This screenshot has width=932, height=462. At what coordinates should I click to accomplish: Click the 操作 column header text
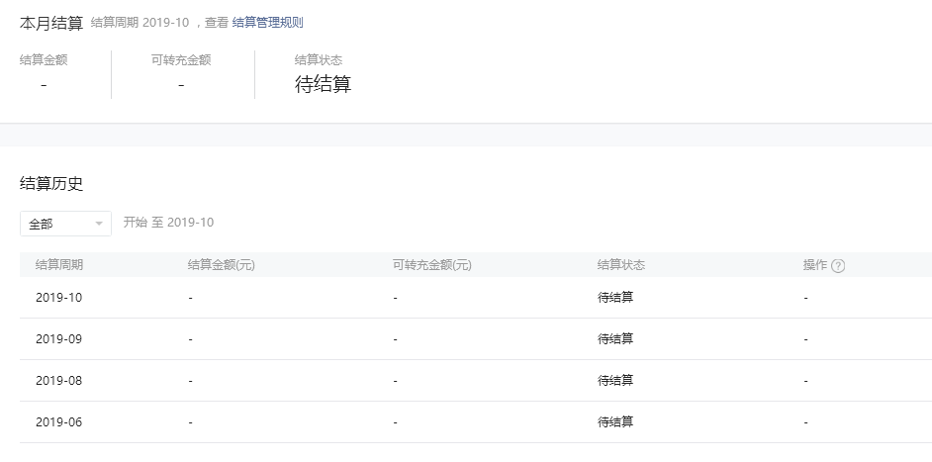[815, 265]
